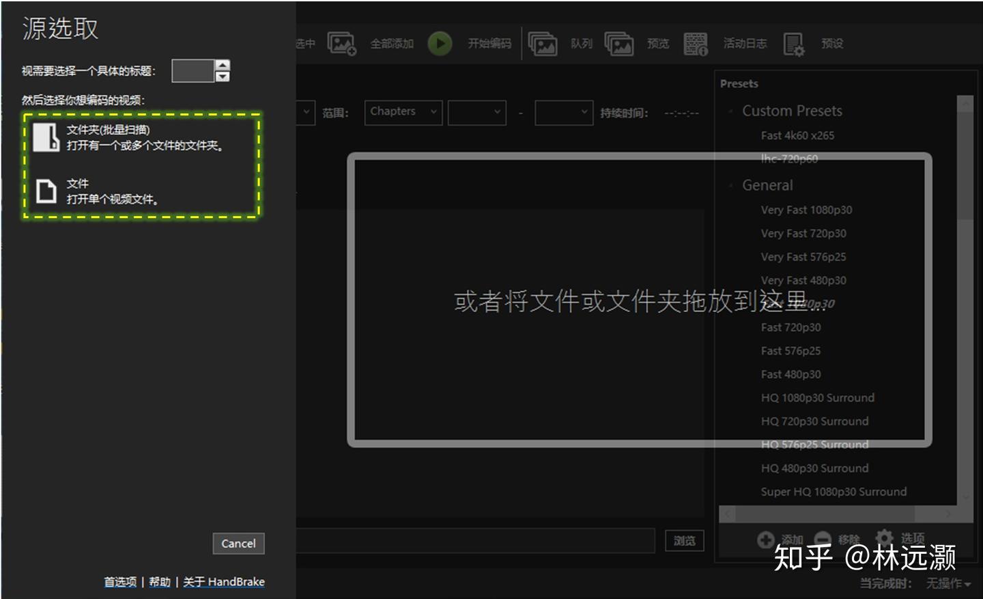The image size is (983, 599).
Task: Click the 浏览 browse button
Action: pos(684,541)
